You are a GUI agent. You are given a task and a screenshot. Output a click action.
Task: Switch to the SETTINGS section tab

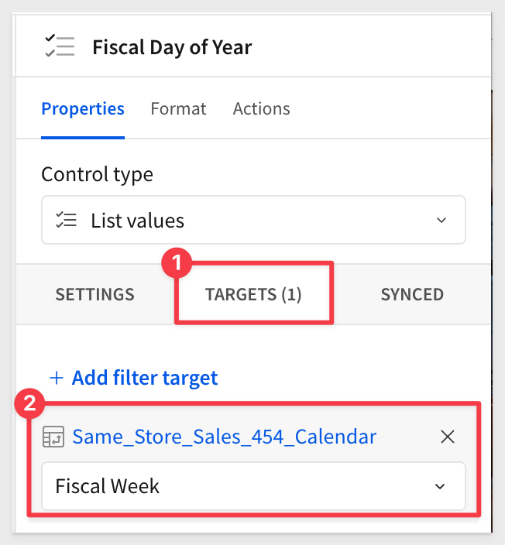coord(94,294)
